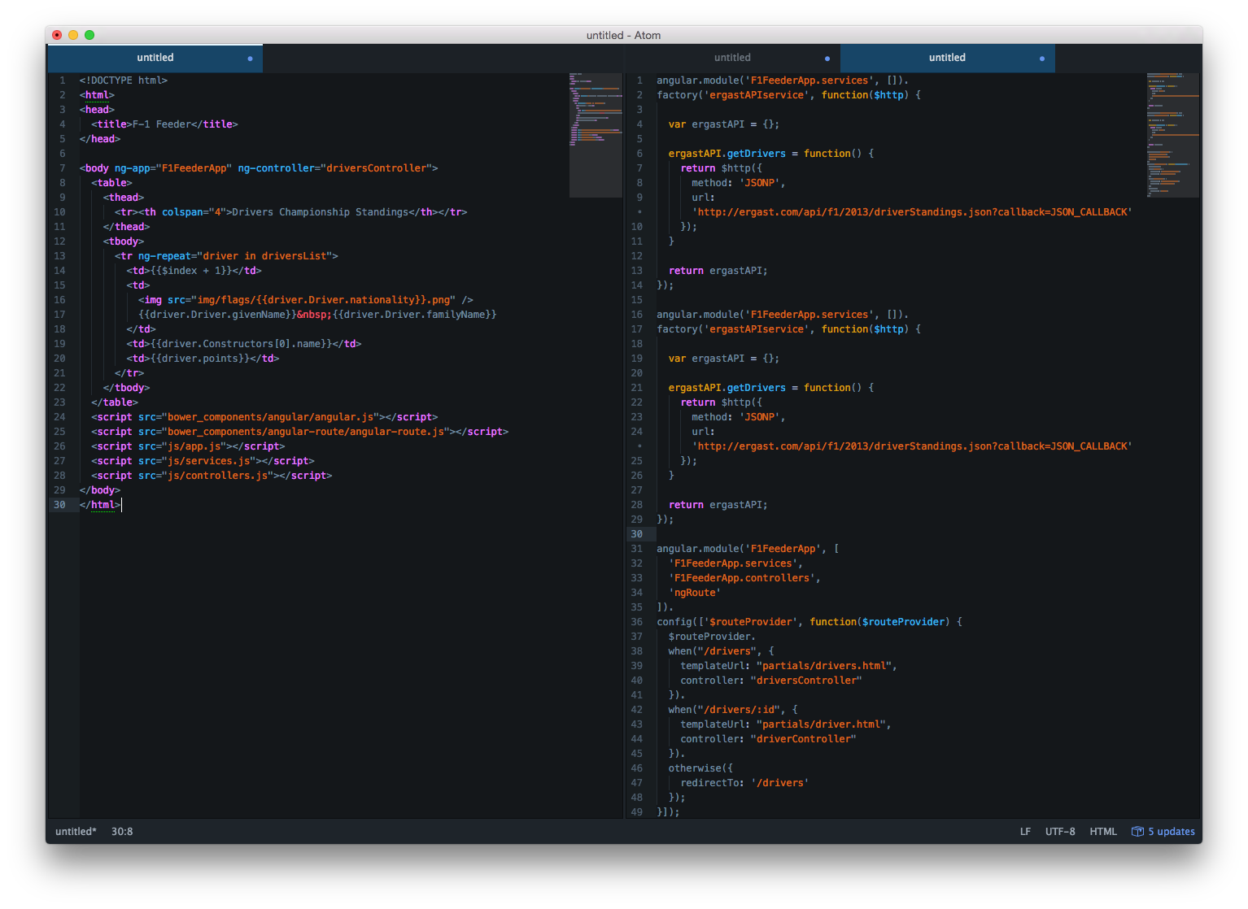The width and height of the screenshot is (1248, 909).
Task: Click the modified dot on the active JavaScript tab
Action: (x=1042, y=59)
